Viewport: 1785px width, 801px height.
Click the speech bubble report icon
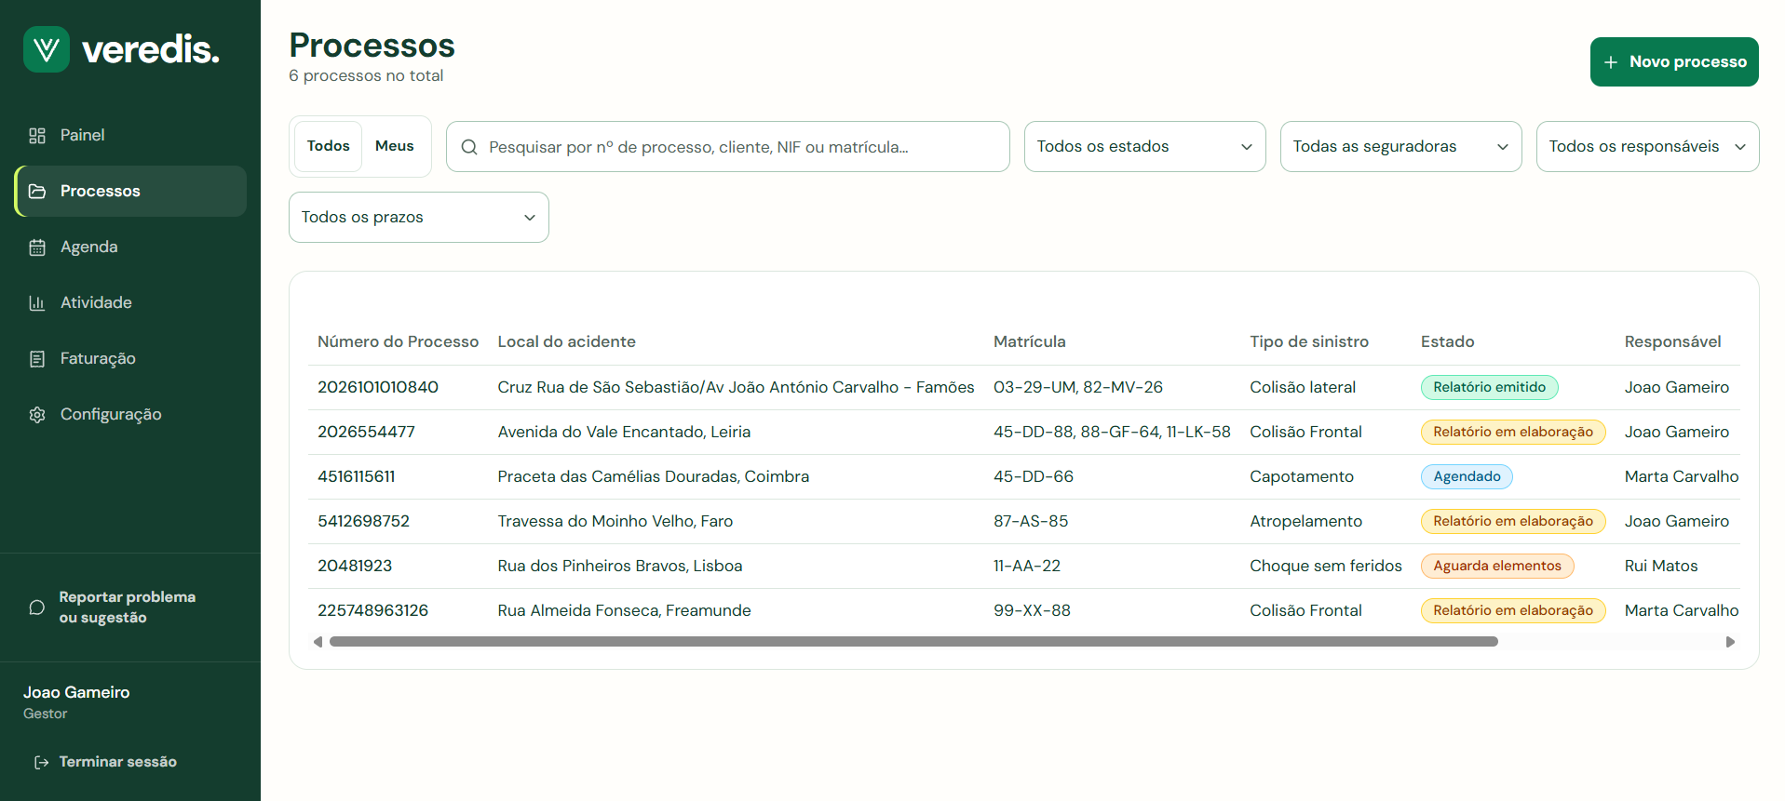click(37, 607)
